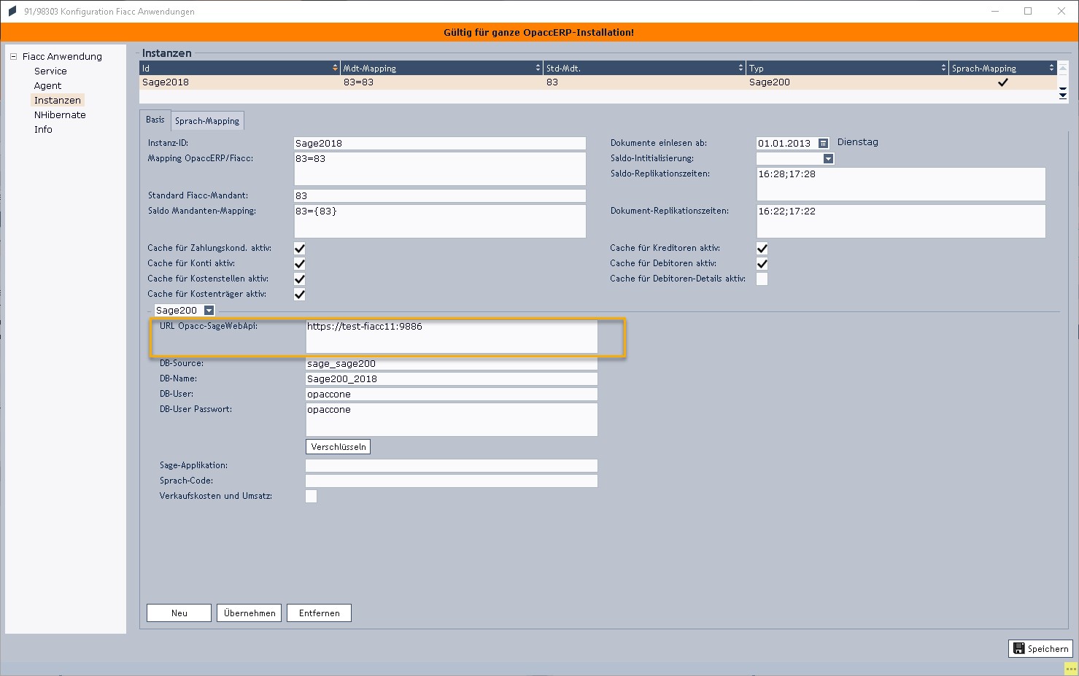This screenshot has width=1079, height=676.
Task: Toggle Cache für Konti aktiv checkbox
Action: point(299,264)
